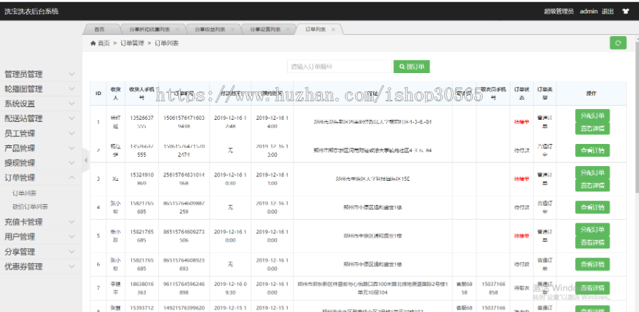Switch to 分享设置列表 tab
The width and height of the screenshot is (639, 312).
[x=265, y=30]
